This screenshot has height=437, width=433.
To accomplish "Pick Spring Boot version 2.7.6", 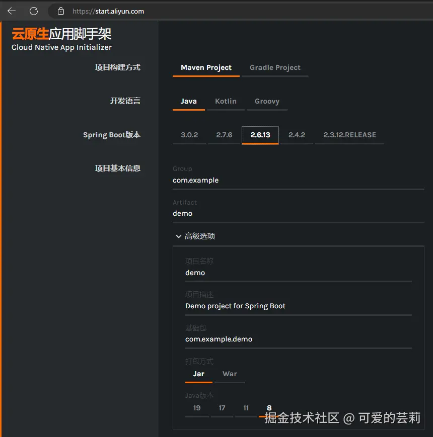I will tap(224, 135).
